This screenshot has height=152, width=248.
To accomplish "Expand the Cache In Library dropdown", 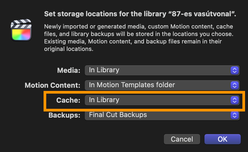I will tap(162, 100).
